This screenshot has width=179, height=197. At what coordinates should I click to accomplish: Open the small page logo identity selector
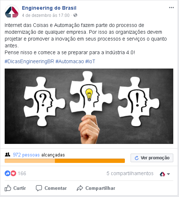[x=162, y=174]
